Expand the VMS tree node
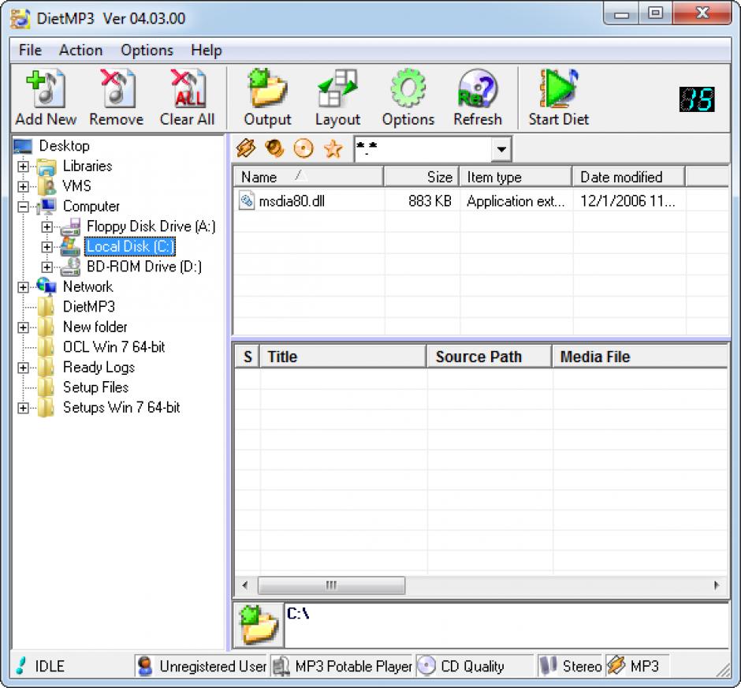 pos(23,186)
